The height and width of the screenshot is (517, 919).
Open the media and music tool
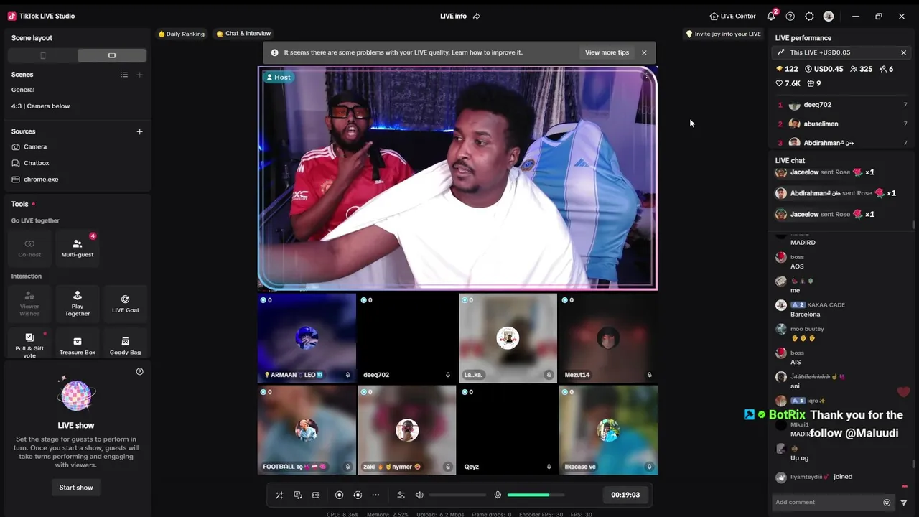tap(298, 495)
